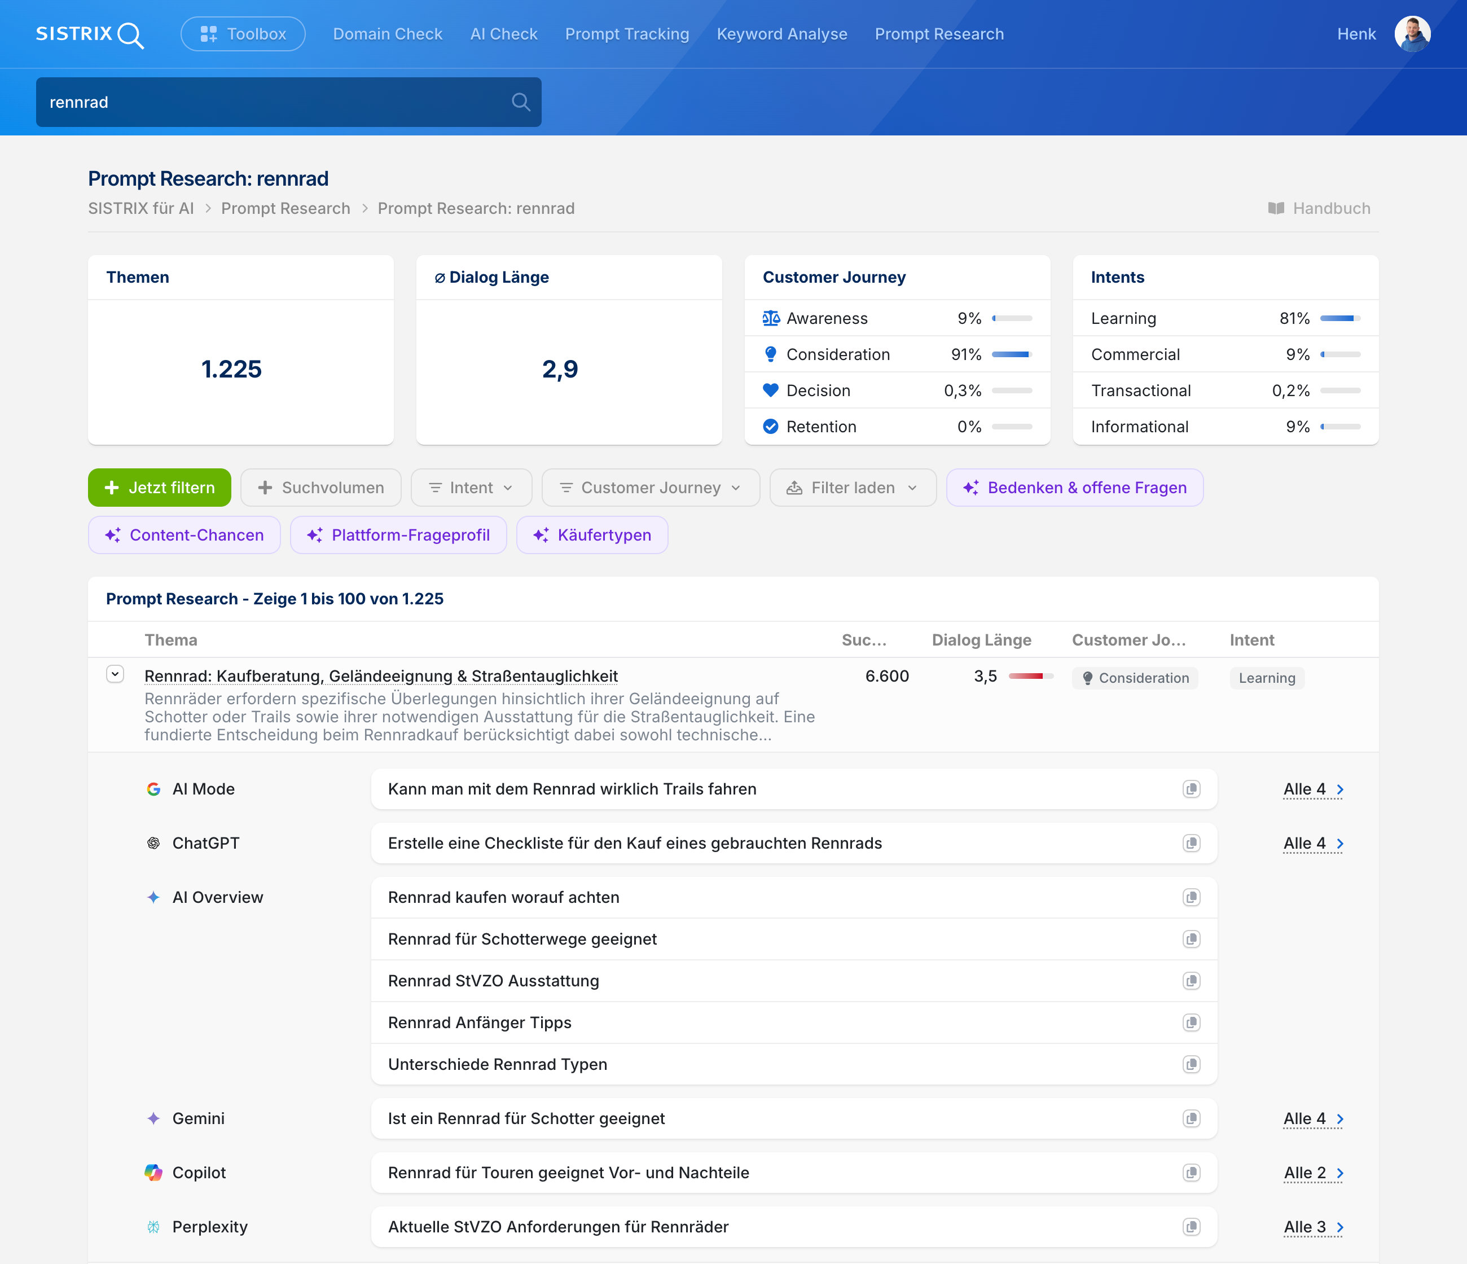Viewport: 1467px width, 1264px height.
Task: Click Content-Chancen button
Action: pos(184,536)
